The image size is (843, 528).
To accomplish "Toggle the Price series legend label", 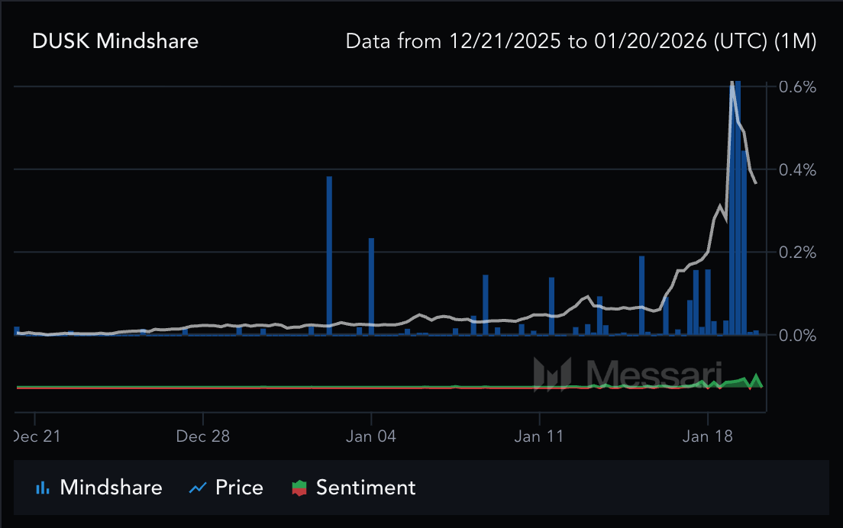I will [x=239, y=488].
